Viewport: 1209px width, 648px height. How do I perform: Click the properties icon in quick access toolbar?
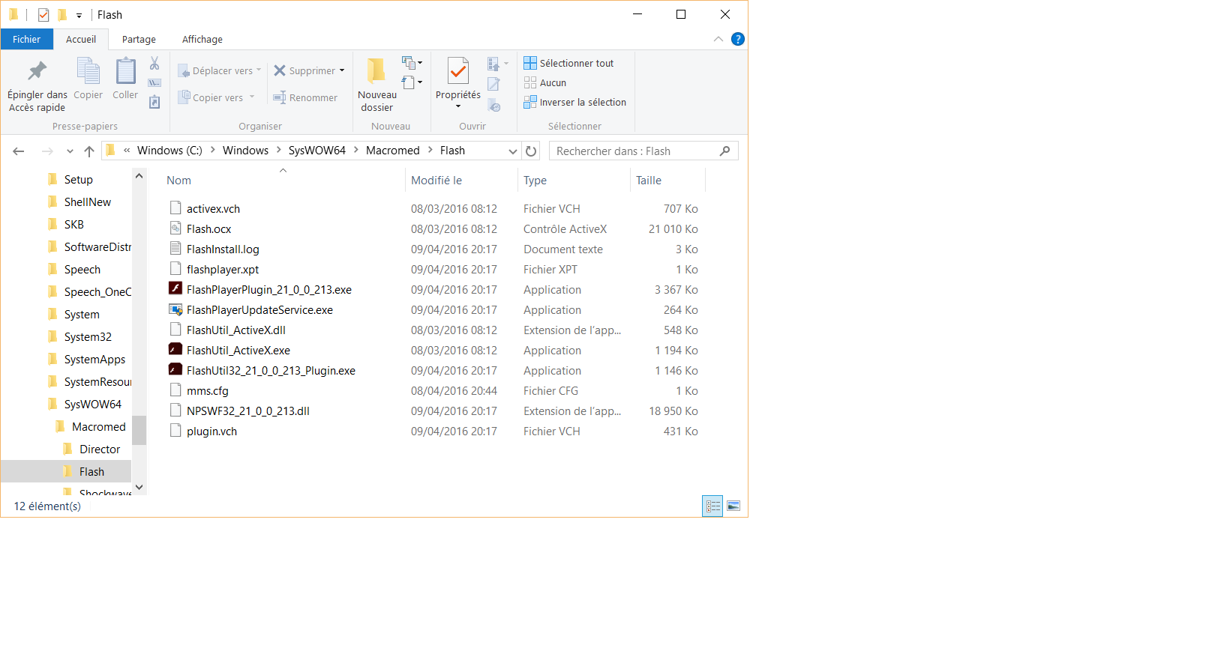43,15
